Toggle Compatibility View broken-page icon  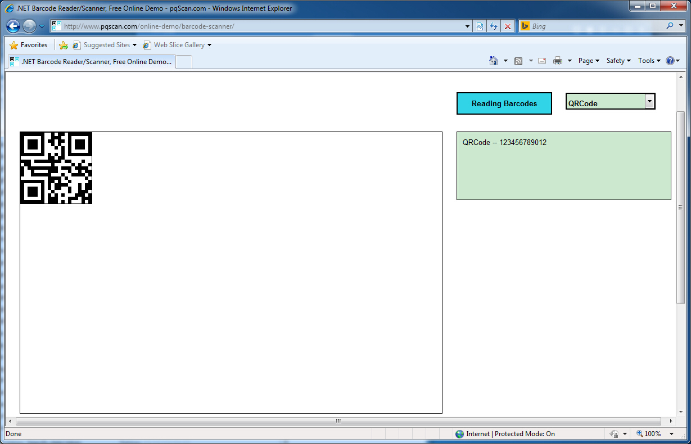[x=480, y=26]
